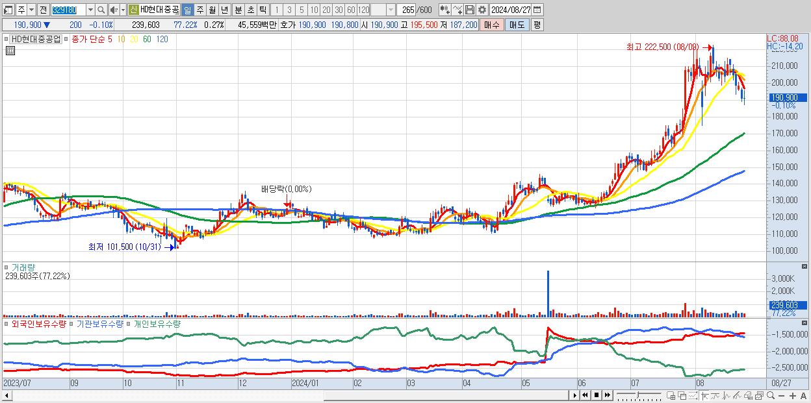Open the custom interval dropdown arrow
This screenshot has height=403, width=811.
[x=391, y=10]
